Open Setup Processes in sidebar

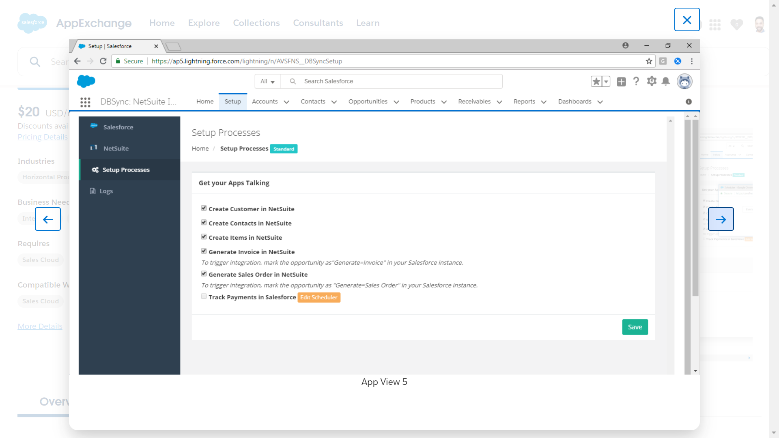(x=129, y=170)
